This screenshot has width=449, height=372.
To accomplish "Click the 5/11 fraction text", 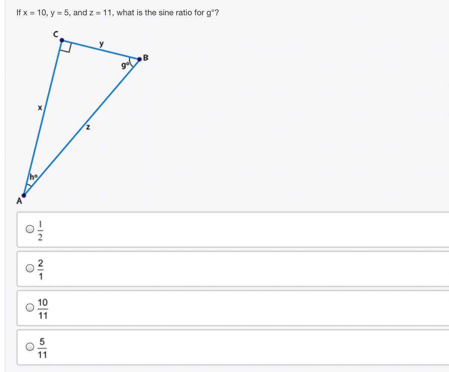I will click(x=42, y=348).
